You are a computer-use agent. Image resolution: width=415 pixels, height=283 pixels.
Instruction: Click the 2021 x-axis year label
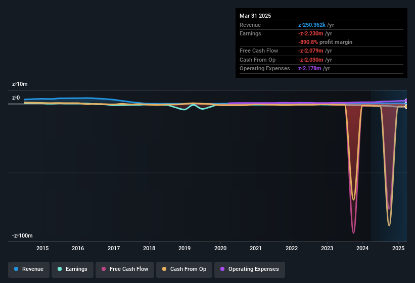tap(256, 248)
